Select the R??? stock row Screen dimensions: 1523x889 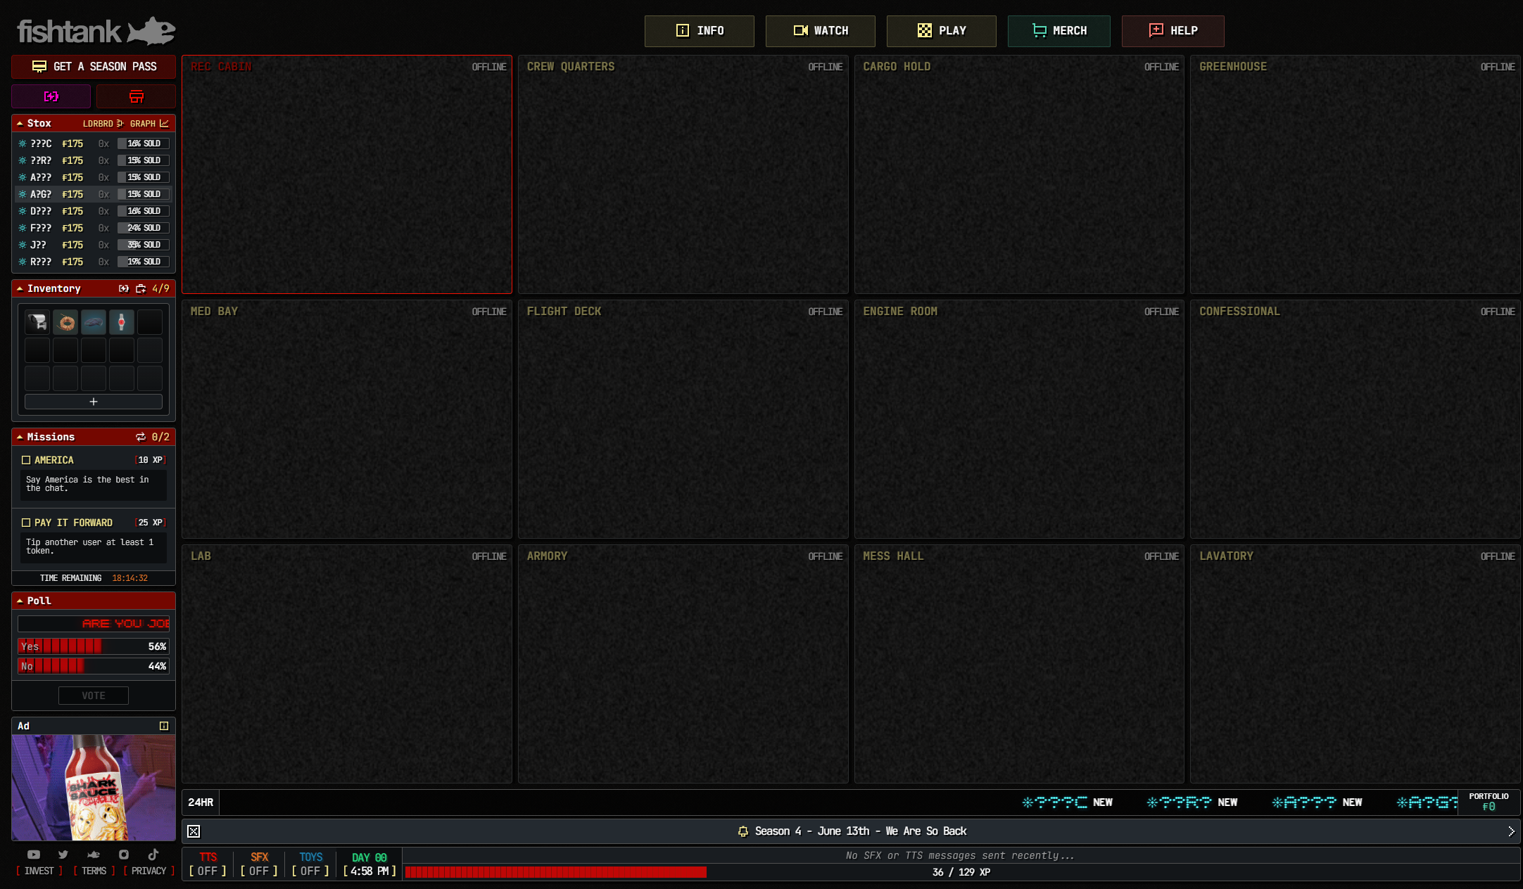[94, 262]
